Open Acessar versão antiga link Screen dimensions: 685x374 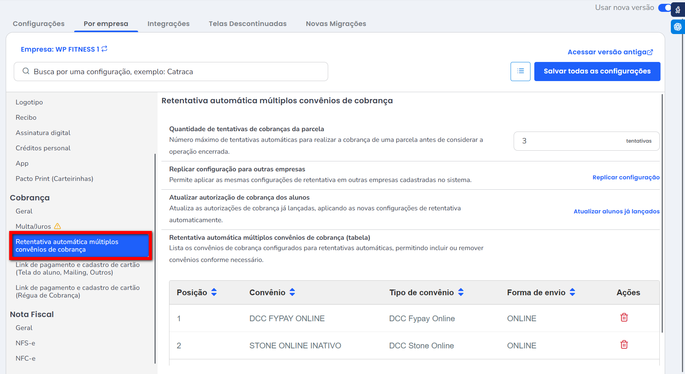click(x=610, y=52)
